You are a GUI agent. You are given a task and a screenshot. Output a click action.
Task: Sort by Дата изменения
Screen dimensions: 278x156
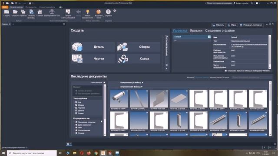point(76,125)
